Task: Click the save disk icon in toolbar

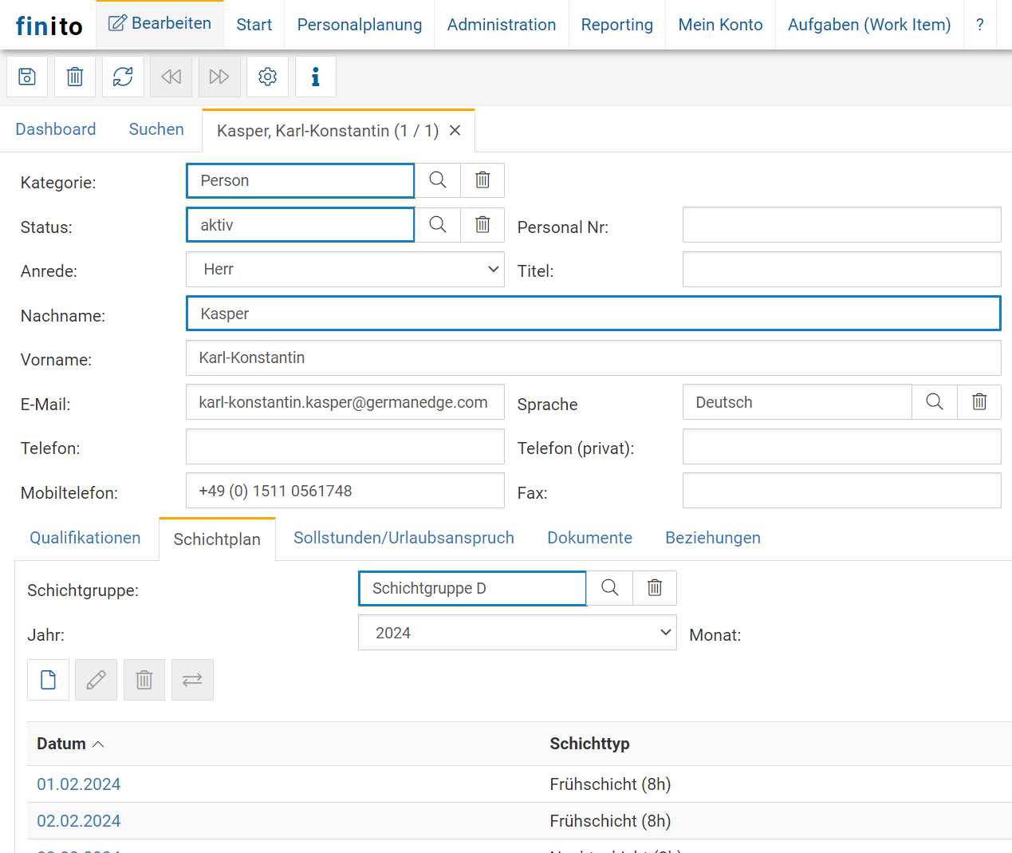Action: 27,77
